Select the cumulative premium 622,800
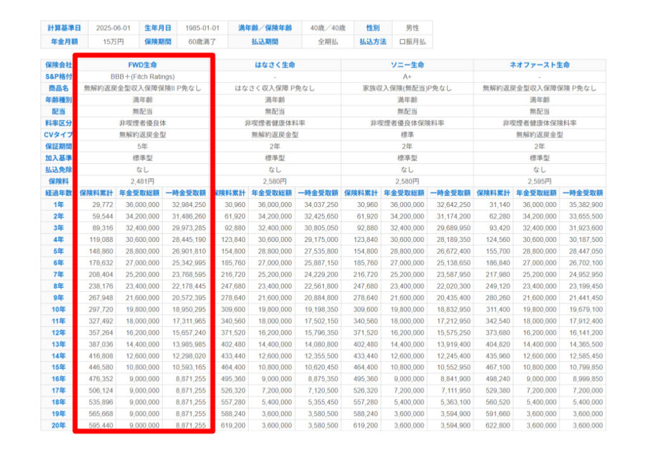Viewport: 648px width, 449px height. tap(498, 426)
